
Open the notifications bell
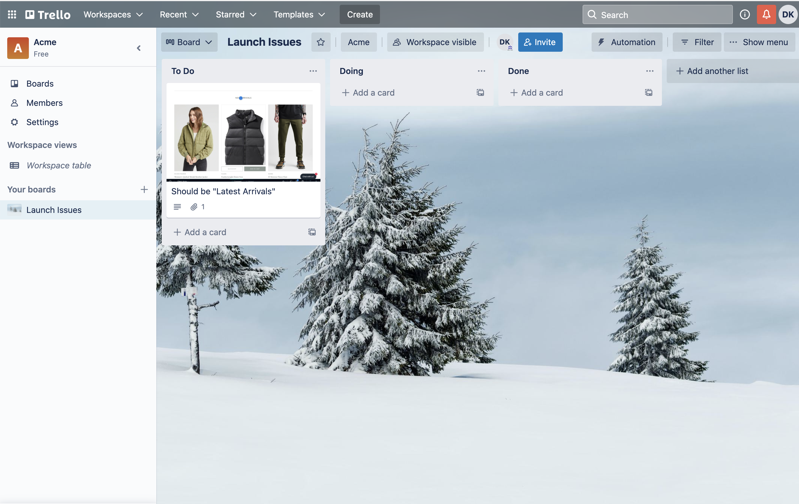pos(766,14)
